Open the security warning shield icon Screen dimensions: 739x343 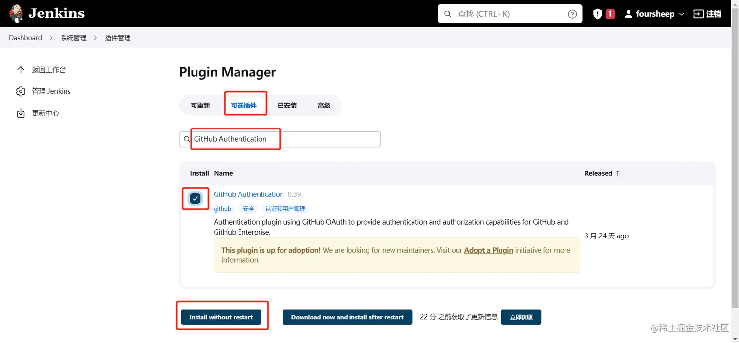(597, 14)
